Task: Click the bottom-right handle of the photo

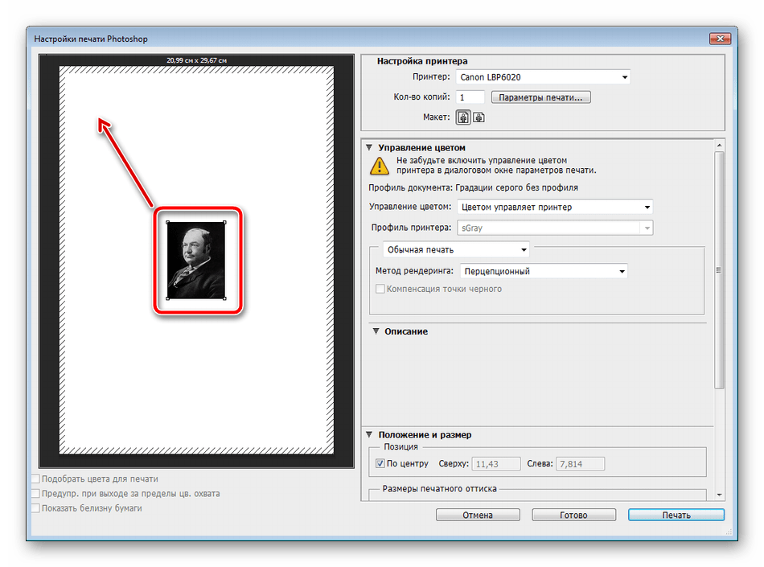Action: point(224,298)
